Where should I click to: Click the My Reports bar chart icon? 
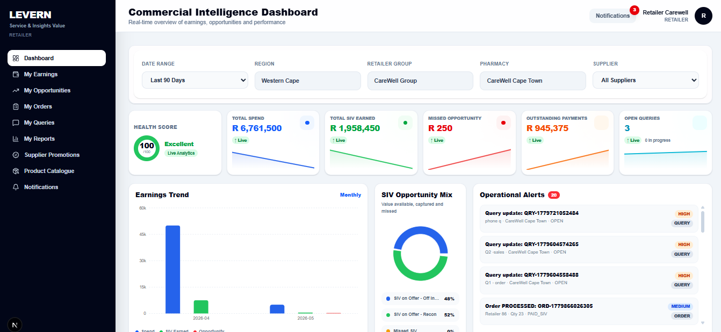pos(16,139)
